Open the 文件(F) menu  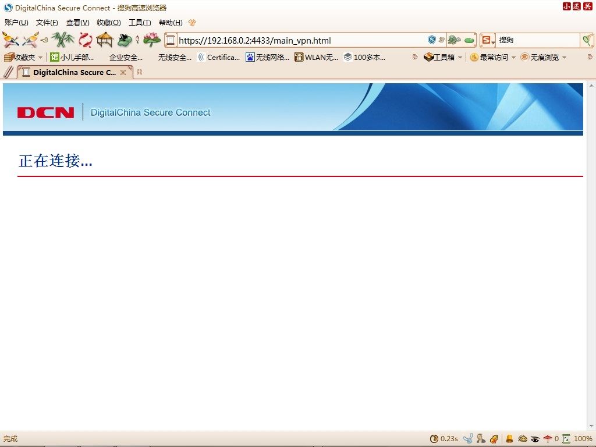tap(47, 23)
